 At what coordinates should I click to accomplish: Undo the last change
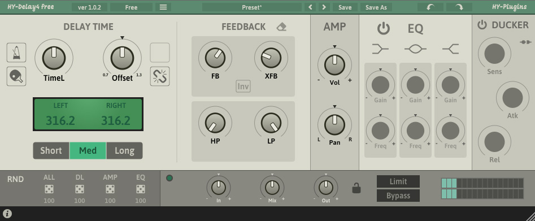pos(430,7)
